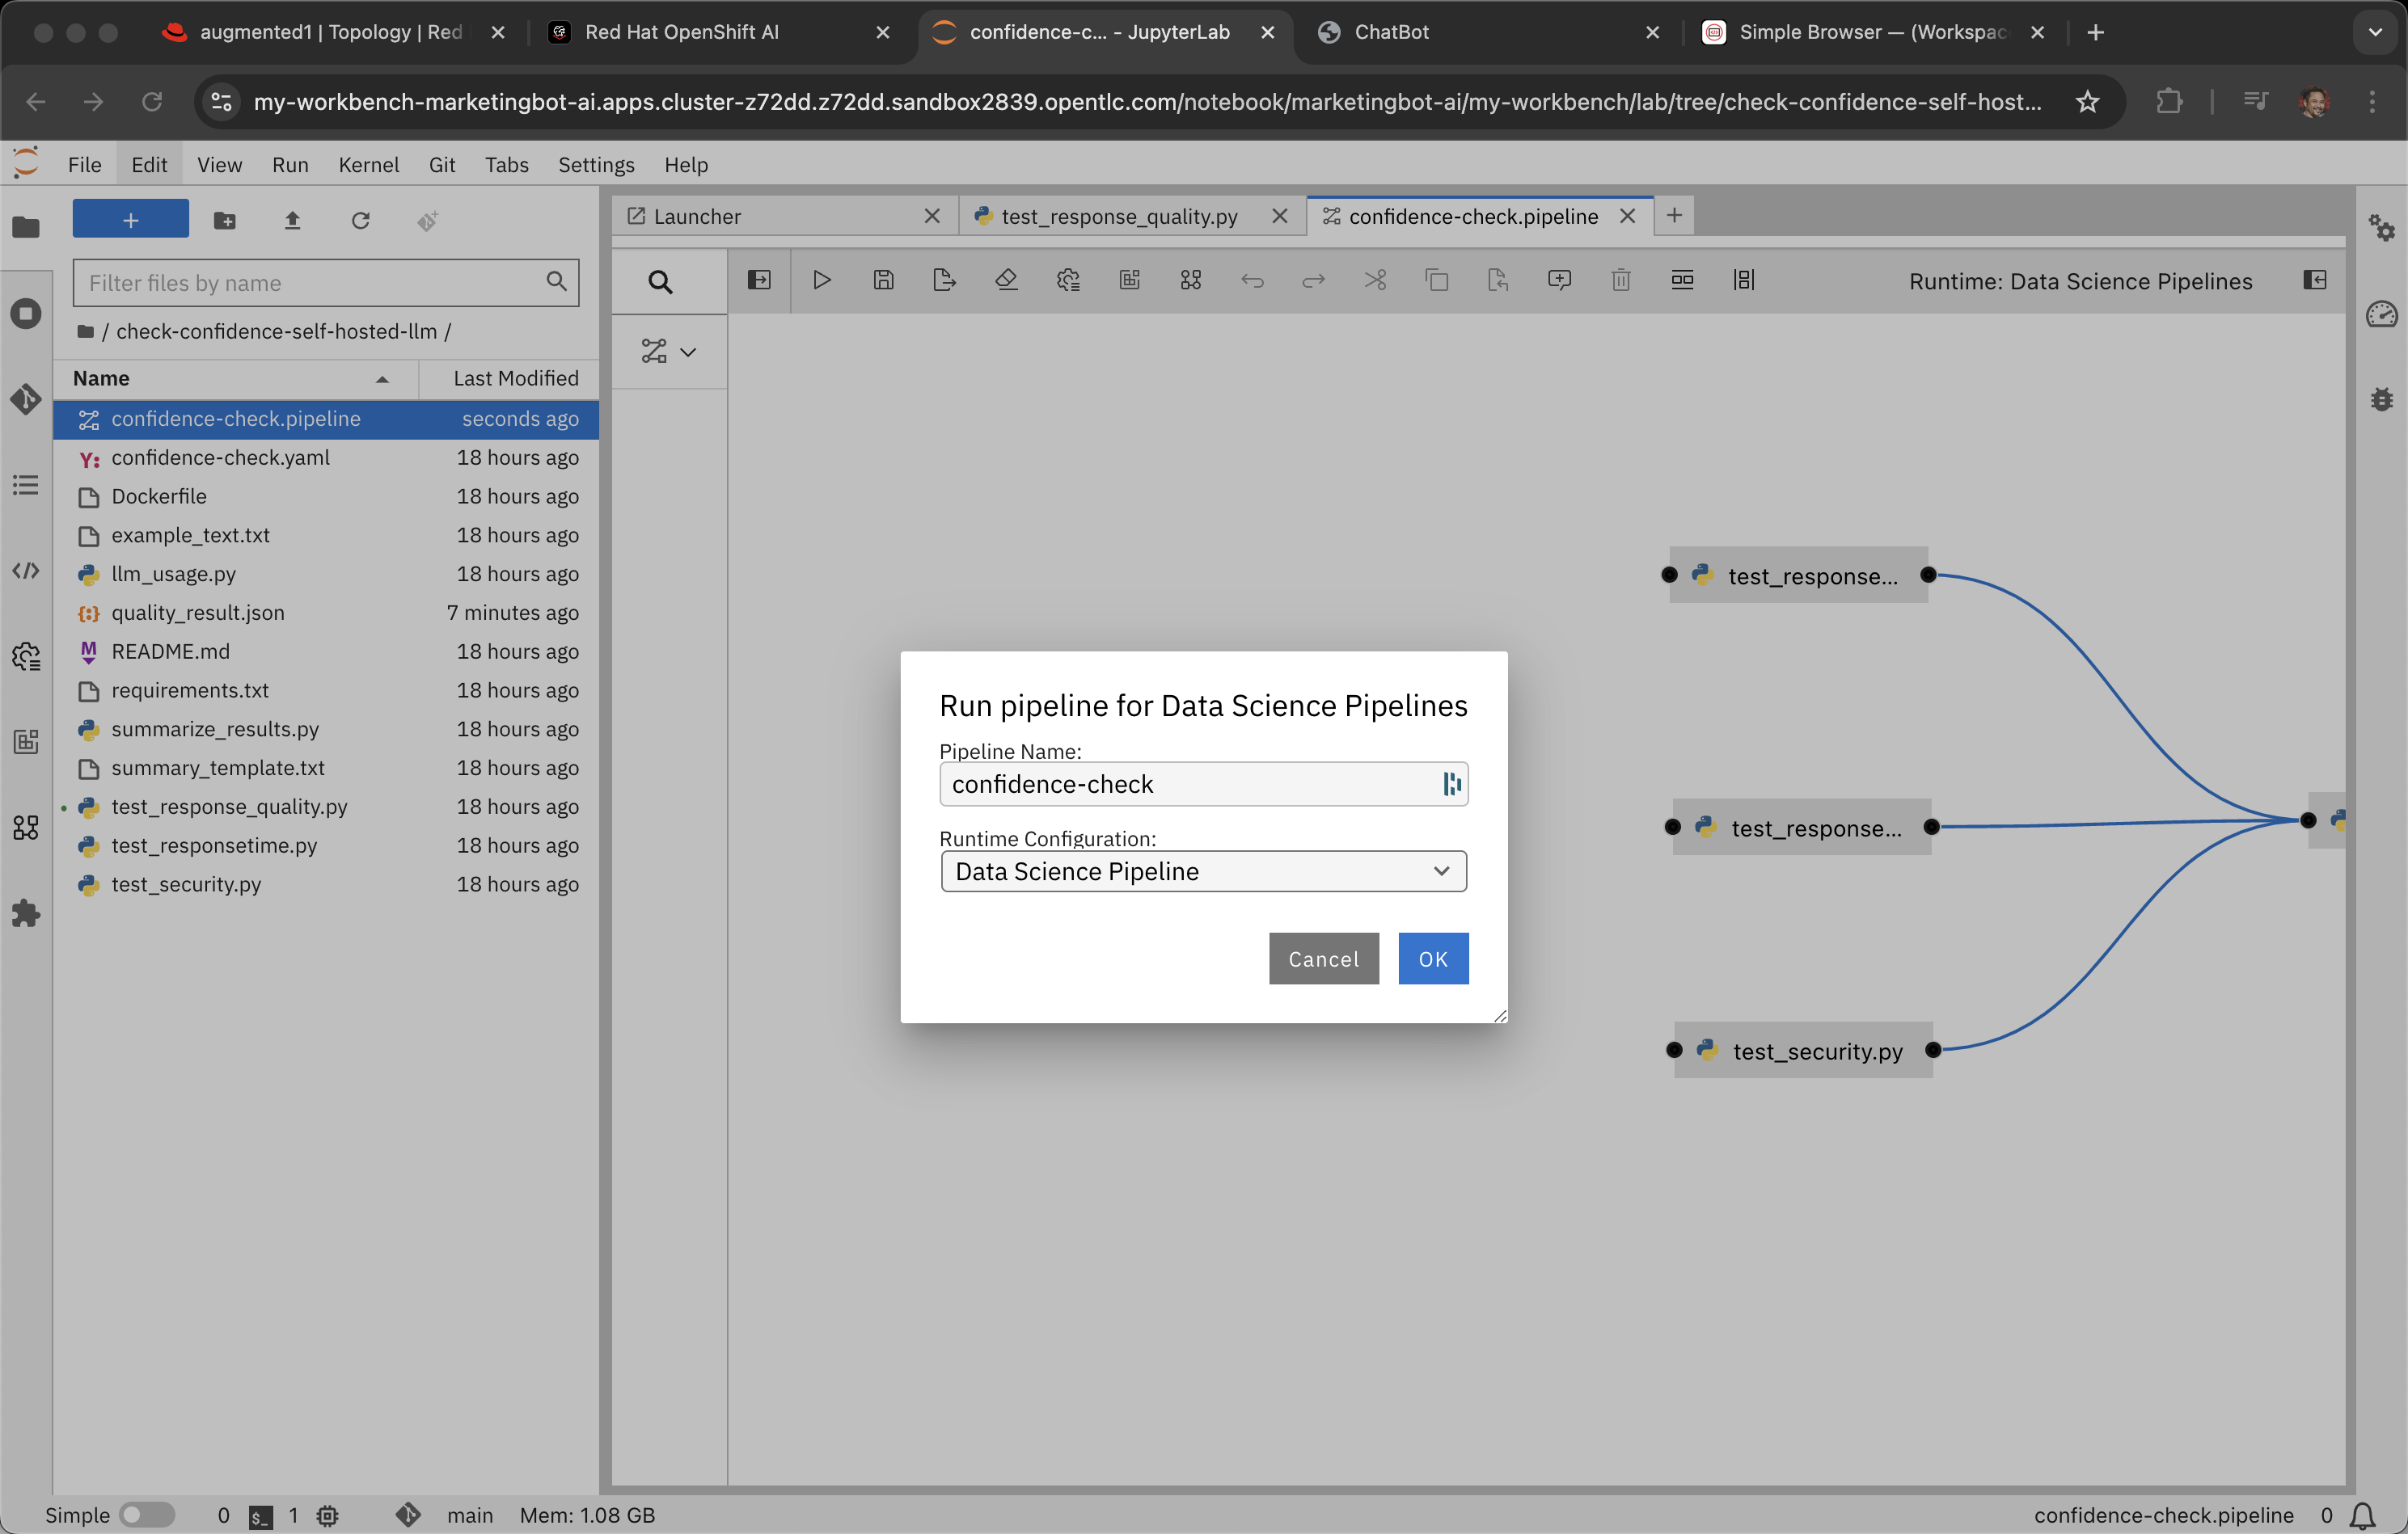Cancel the run pipeline dialog

[1323, 959]
